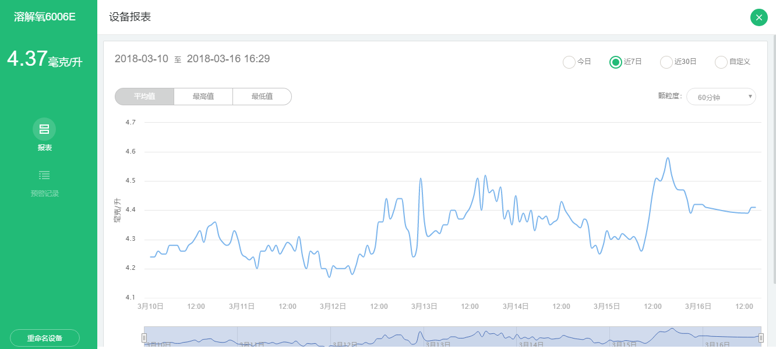Select the 今日 radio button
Image resolution: width=776 pixels, height=349 pixels.
[x=569, y=62]
